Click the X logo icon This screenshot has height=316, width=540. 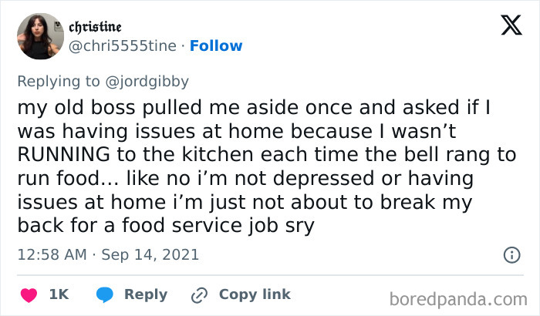click(x=511, y=25)
